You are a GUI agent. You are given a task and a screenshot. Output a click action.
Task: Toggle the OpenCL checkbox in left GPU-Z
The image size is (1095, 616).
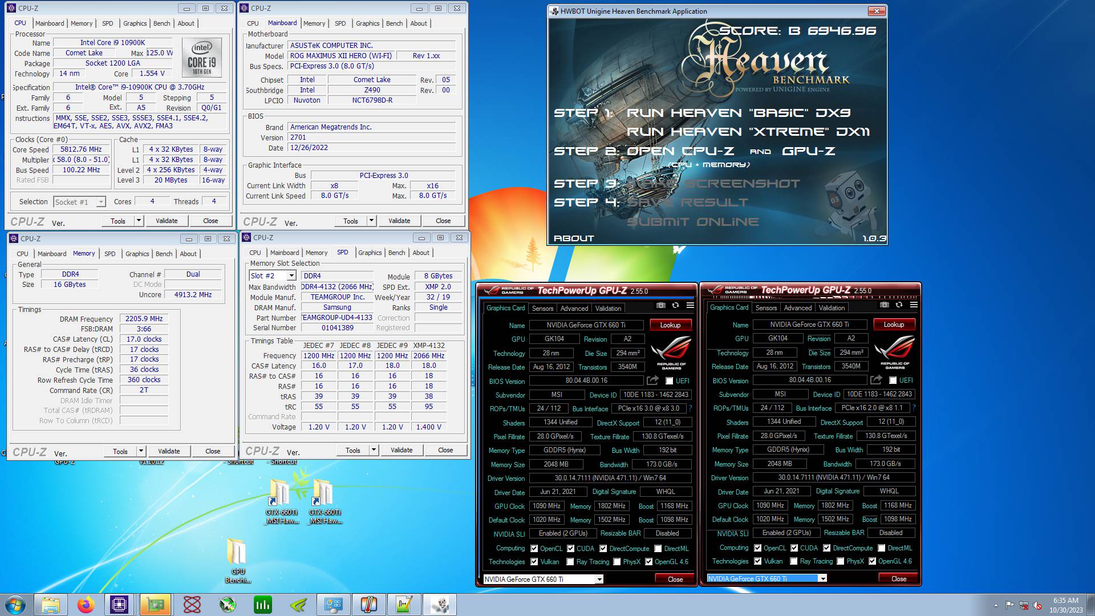point(534,549)
